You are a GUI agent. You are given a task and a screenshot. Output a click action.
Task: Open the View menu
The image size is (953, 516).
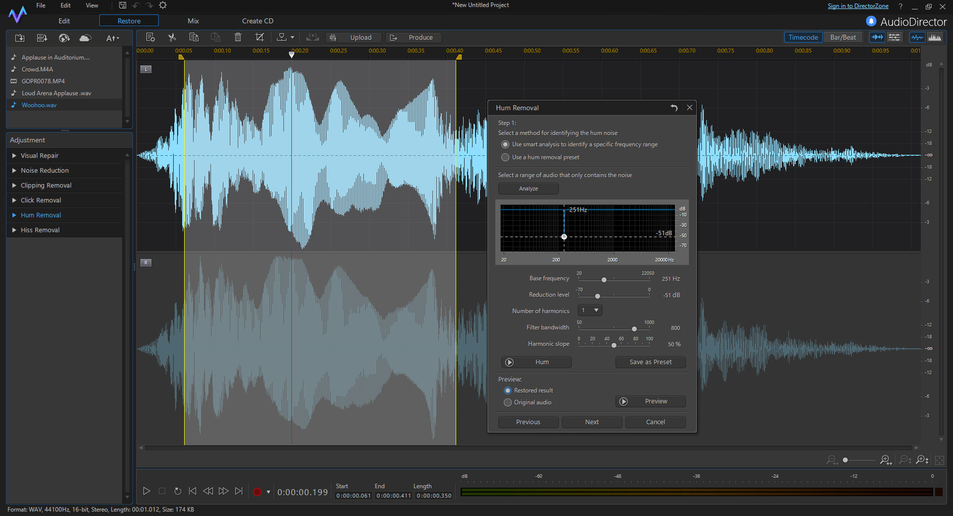pyautogui.click(x=92, y=5)
